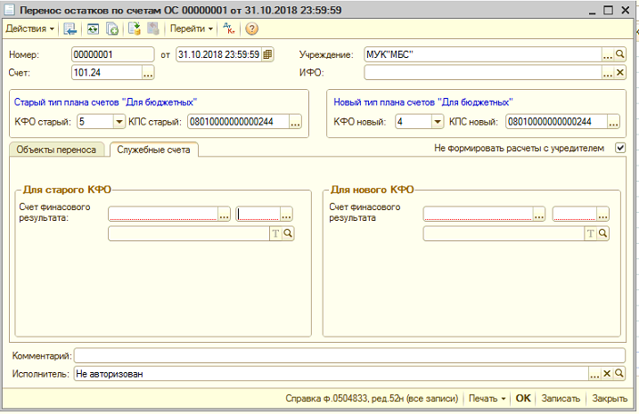Toggle Не формировать расчеты с учредителем checkbox

[620, 148]
